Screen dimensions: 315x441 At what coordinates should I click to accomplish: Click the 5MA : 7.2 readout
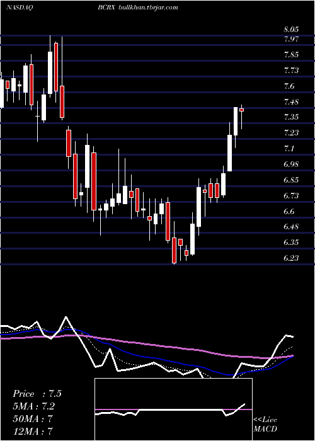(34, 406)
